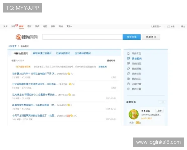187x150 pixels.
Task: Open 我的主页 sidebar link
Action: (x=136, y=53)
